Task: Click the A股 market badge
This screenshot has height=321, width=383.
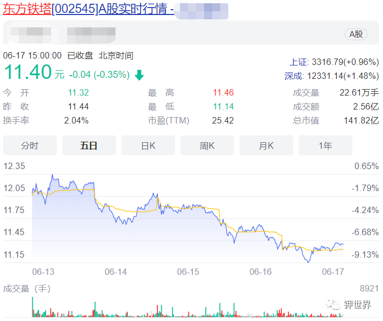Action: (356, 34)
